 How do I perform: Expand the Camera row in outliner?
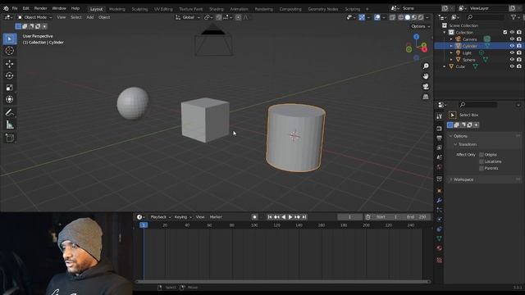coord(451,39)
